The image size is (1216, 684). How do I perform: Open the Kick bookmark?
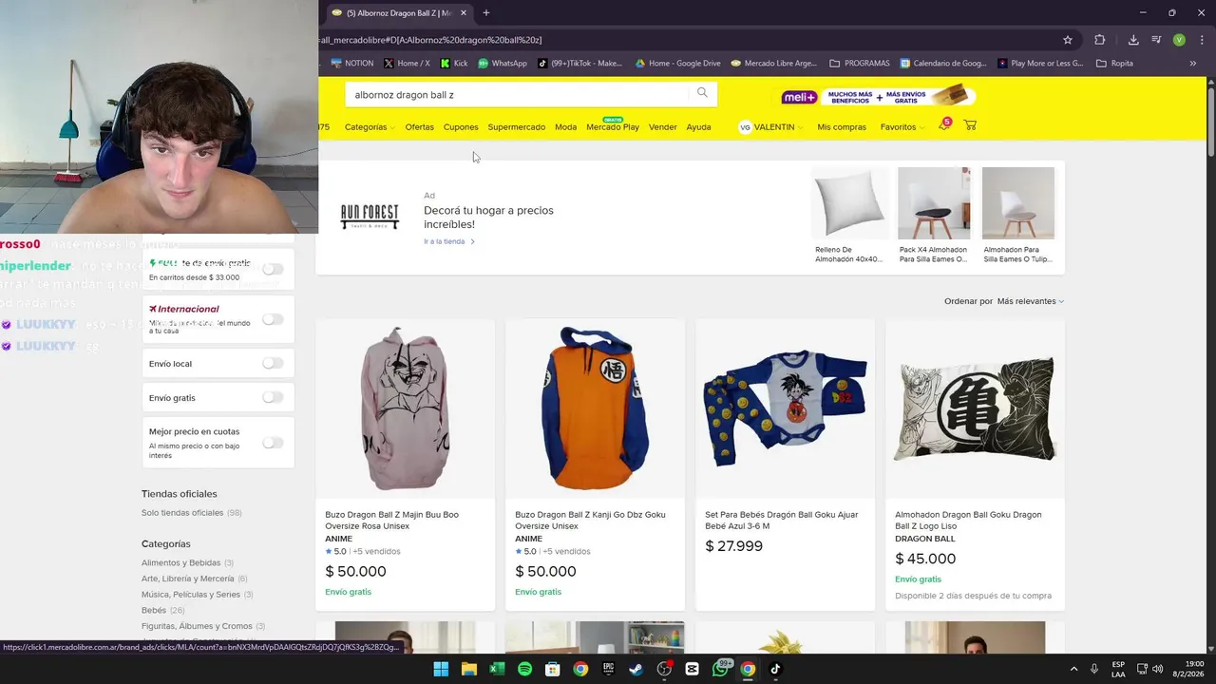tap(454, 64)
